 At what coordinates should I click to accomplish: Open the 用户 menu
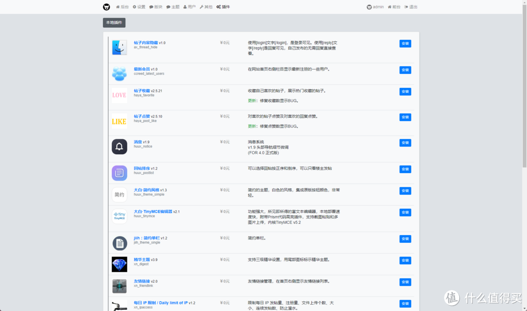[189, 6]
